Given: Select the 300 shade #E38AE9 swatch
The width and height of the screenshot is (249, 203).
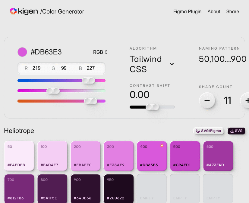Looking at the screenshot, I should pyautogui.click(x=119, y=156).
